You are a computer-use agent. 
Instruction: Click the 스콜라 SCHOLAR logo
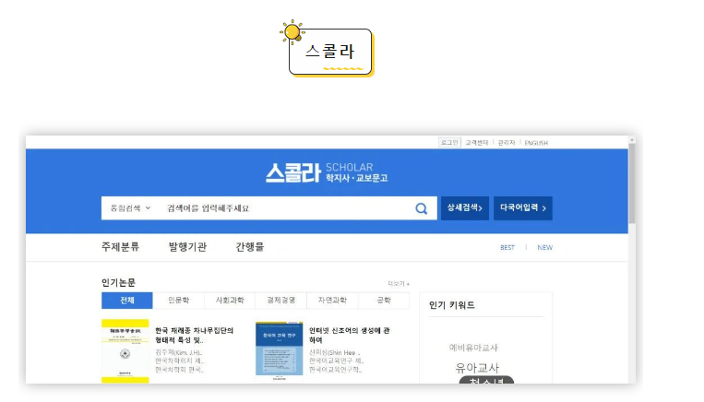click(327, 172)
